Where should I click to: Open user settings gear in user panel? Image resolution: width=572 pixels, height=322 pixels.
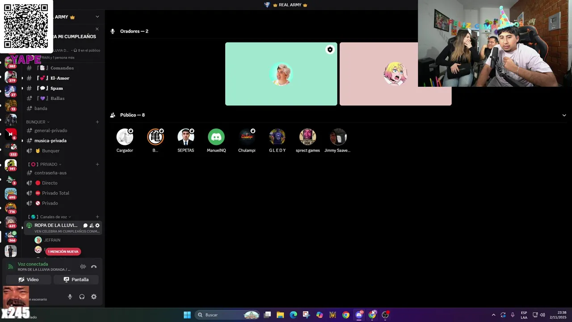[x=94, y=297]
